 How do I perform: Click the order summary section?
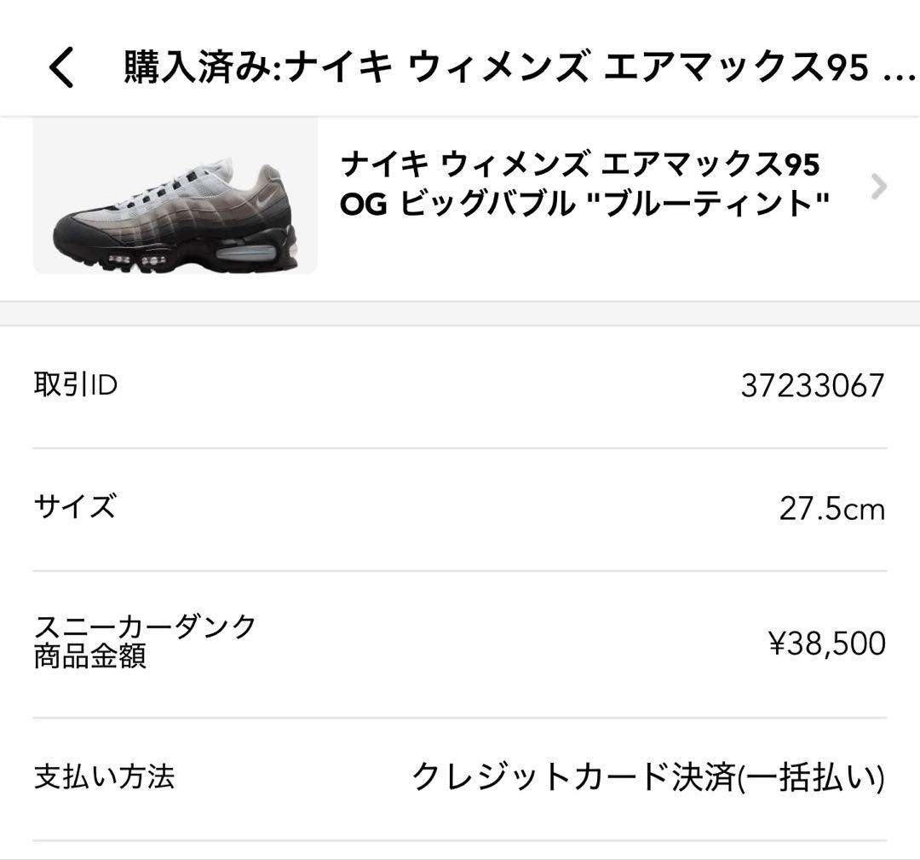pos(460,580)
